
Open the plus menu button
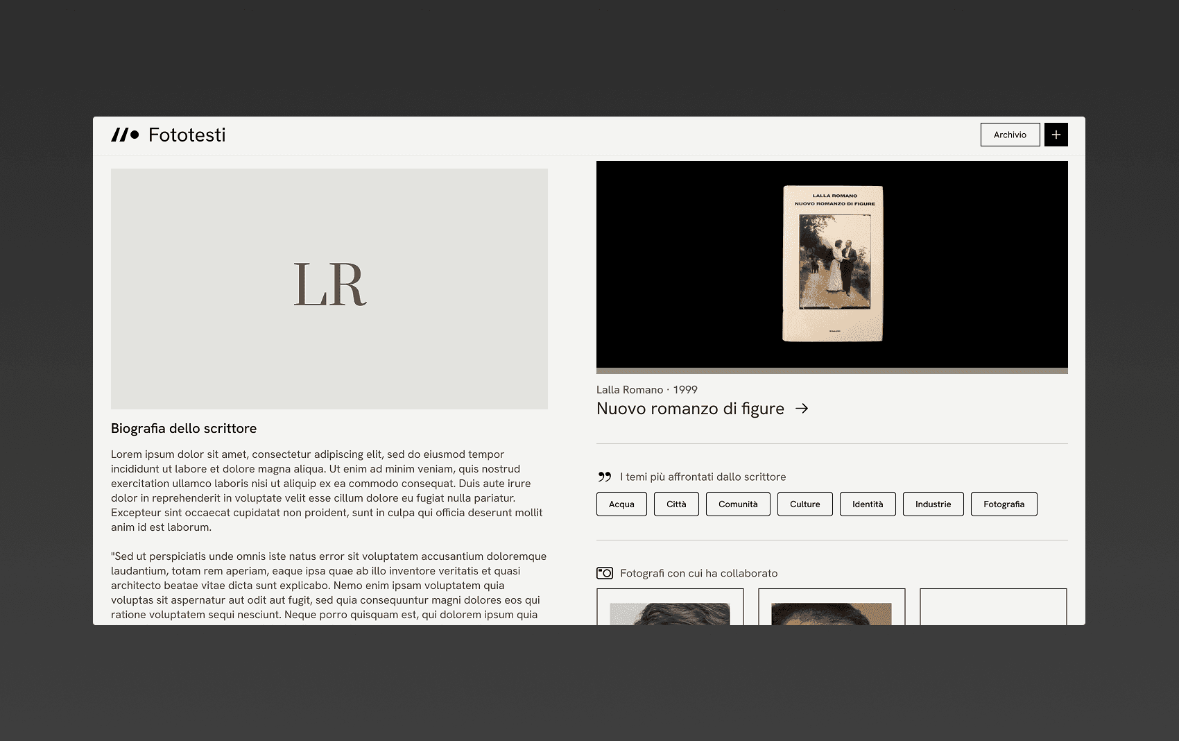1056,135
